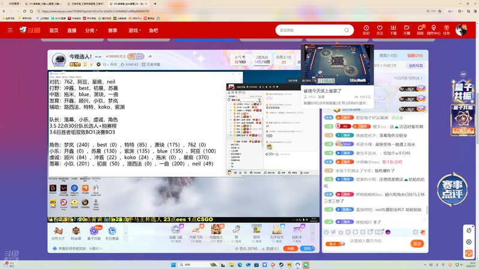Image resolution: width=479 pixels, height=269 pixels.
Task: Click the streamer avatar next to 今晚选人
Action: [59, 60]
